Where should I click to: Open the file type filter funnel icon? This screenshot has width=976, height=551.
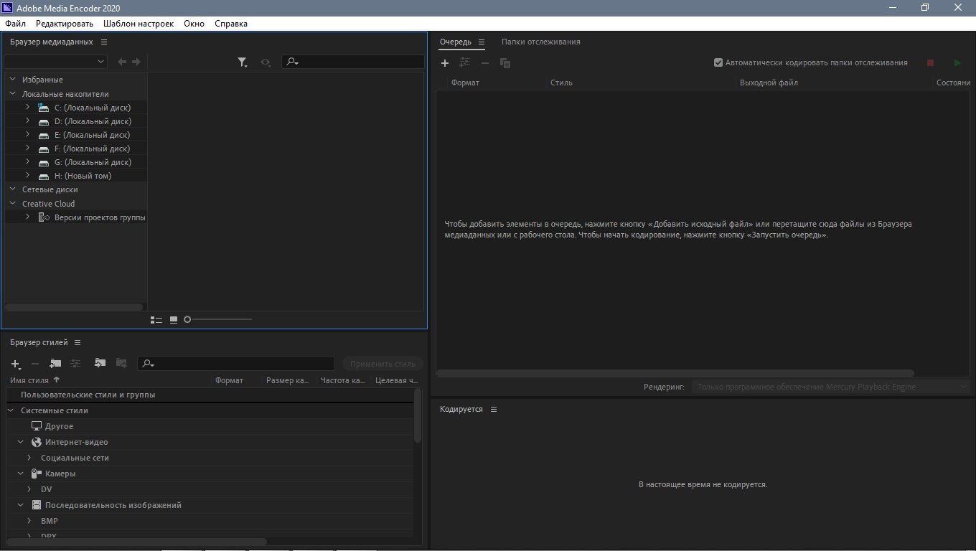(243, 62)
